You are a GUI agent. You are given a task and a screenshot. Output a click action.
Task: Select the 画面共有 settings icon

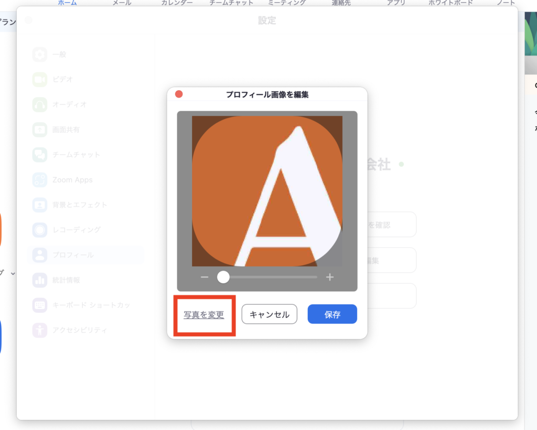point(40,130)
